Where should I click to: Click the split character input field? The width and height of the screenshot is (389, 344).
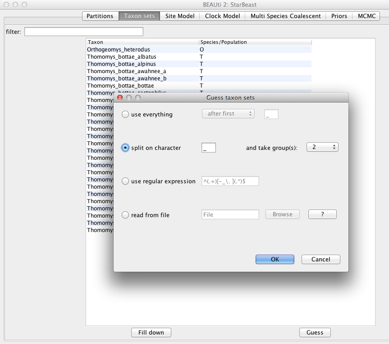click(x=209, y=148)
